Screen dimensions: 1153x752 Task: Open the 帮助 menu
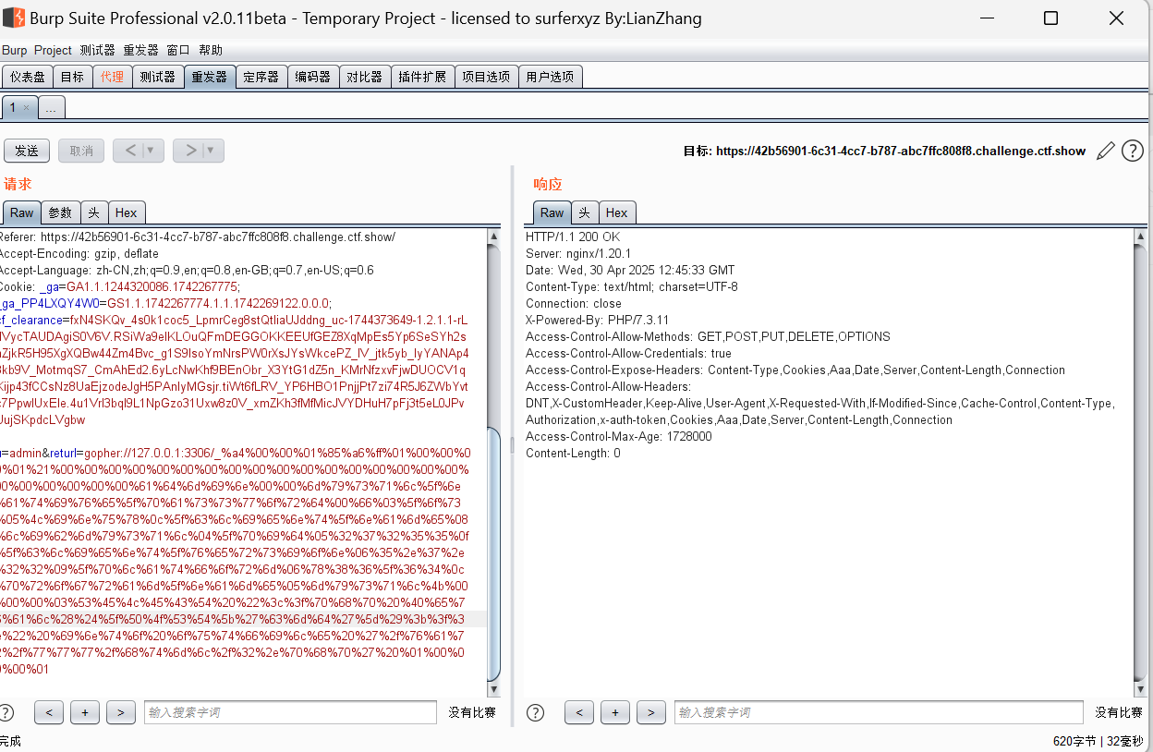pos(211,50)
